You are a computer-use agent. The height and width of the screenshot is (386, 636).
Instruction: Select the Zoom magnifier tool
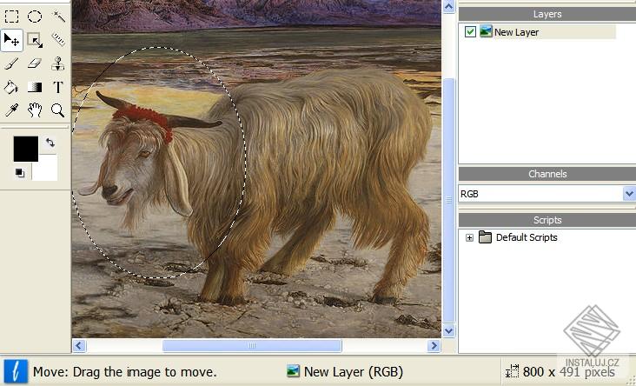(57, 110)
